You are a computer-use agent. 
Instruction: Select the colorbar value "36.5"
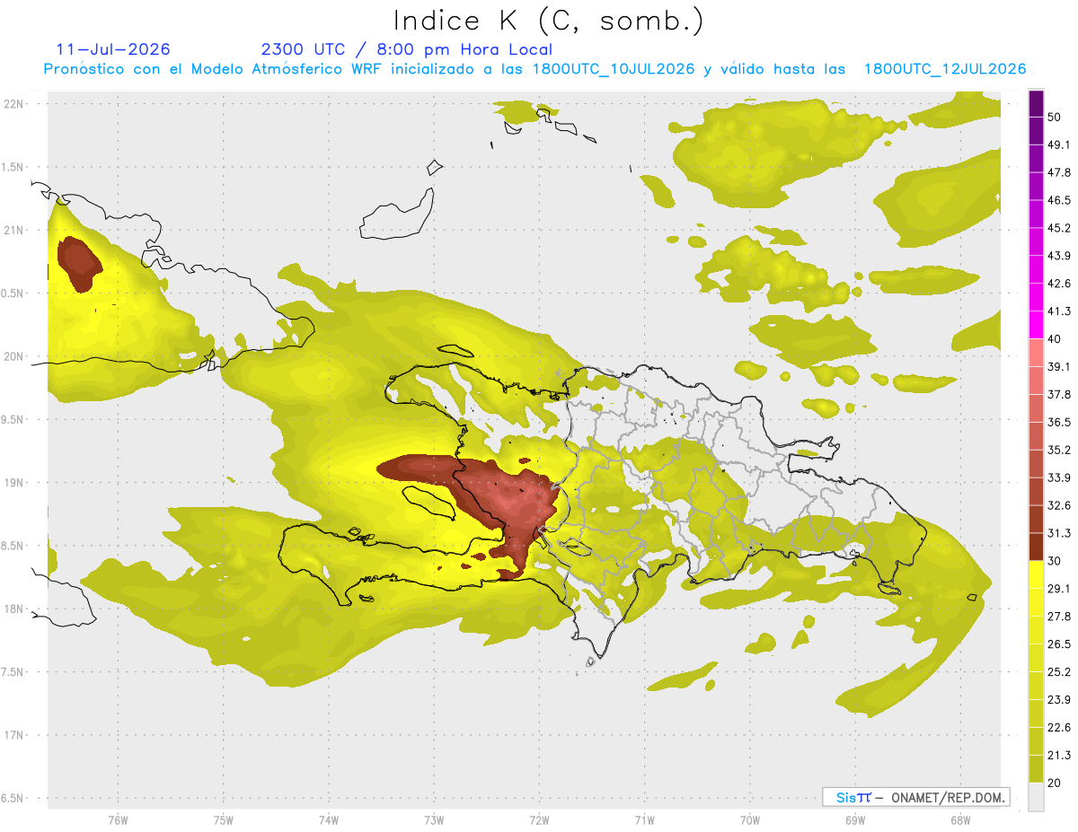coord(1059,422)
